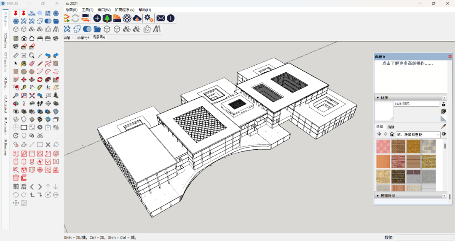Open the 02.Surface vertical tab
The image size is (455, 241).
(x=5, y=40)
